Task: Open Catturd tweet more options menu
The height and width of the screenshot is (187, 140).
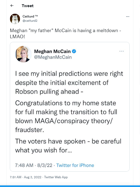Action: pos(128,16)
